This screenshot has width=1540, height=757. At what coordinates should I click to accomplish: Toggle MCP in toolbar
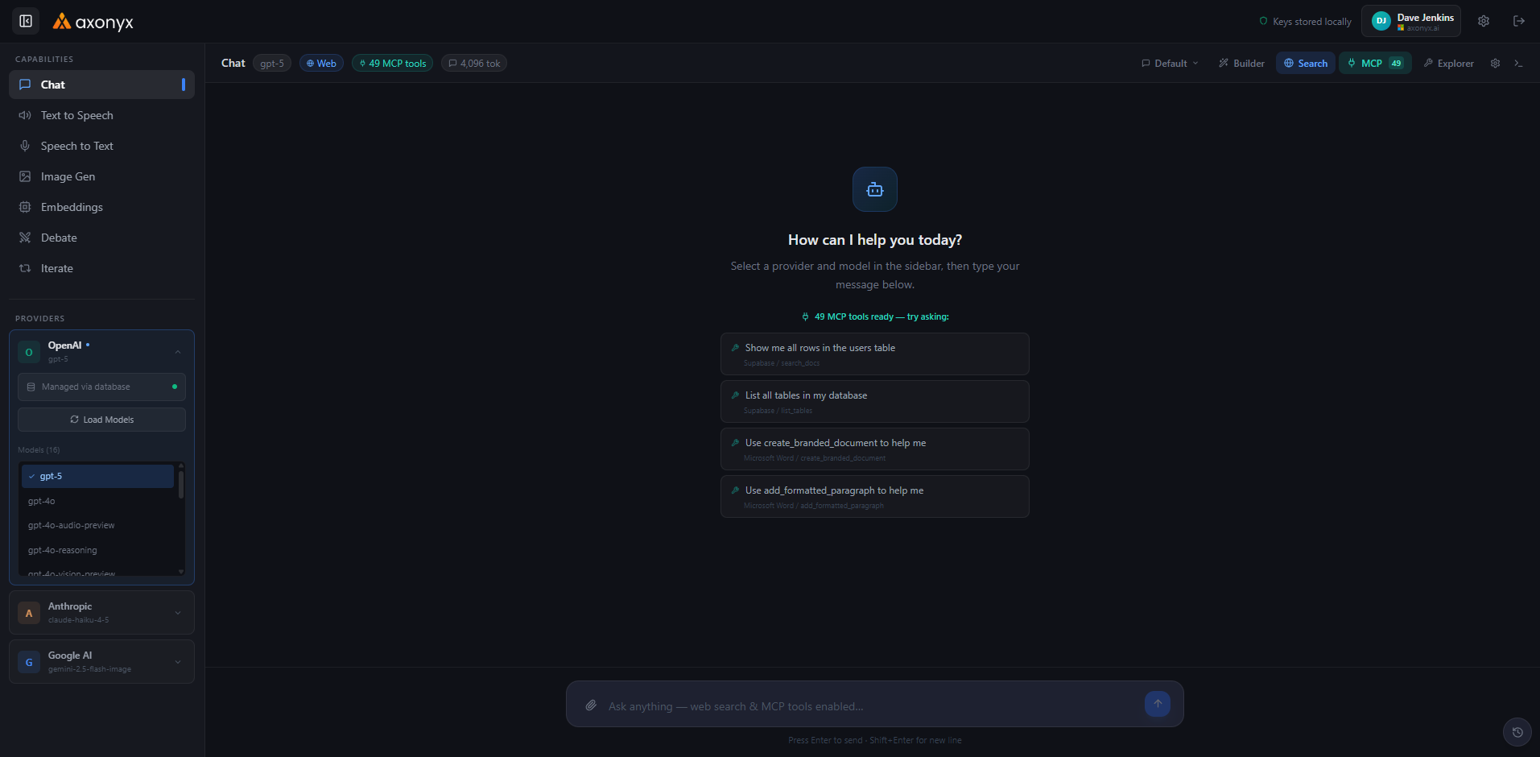pyautogui.click(x=1375, y=64)
